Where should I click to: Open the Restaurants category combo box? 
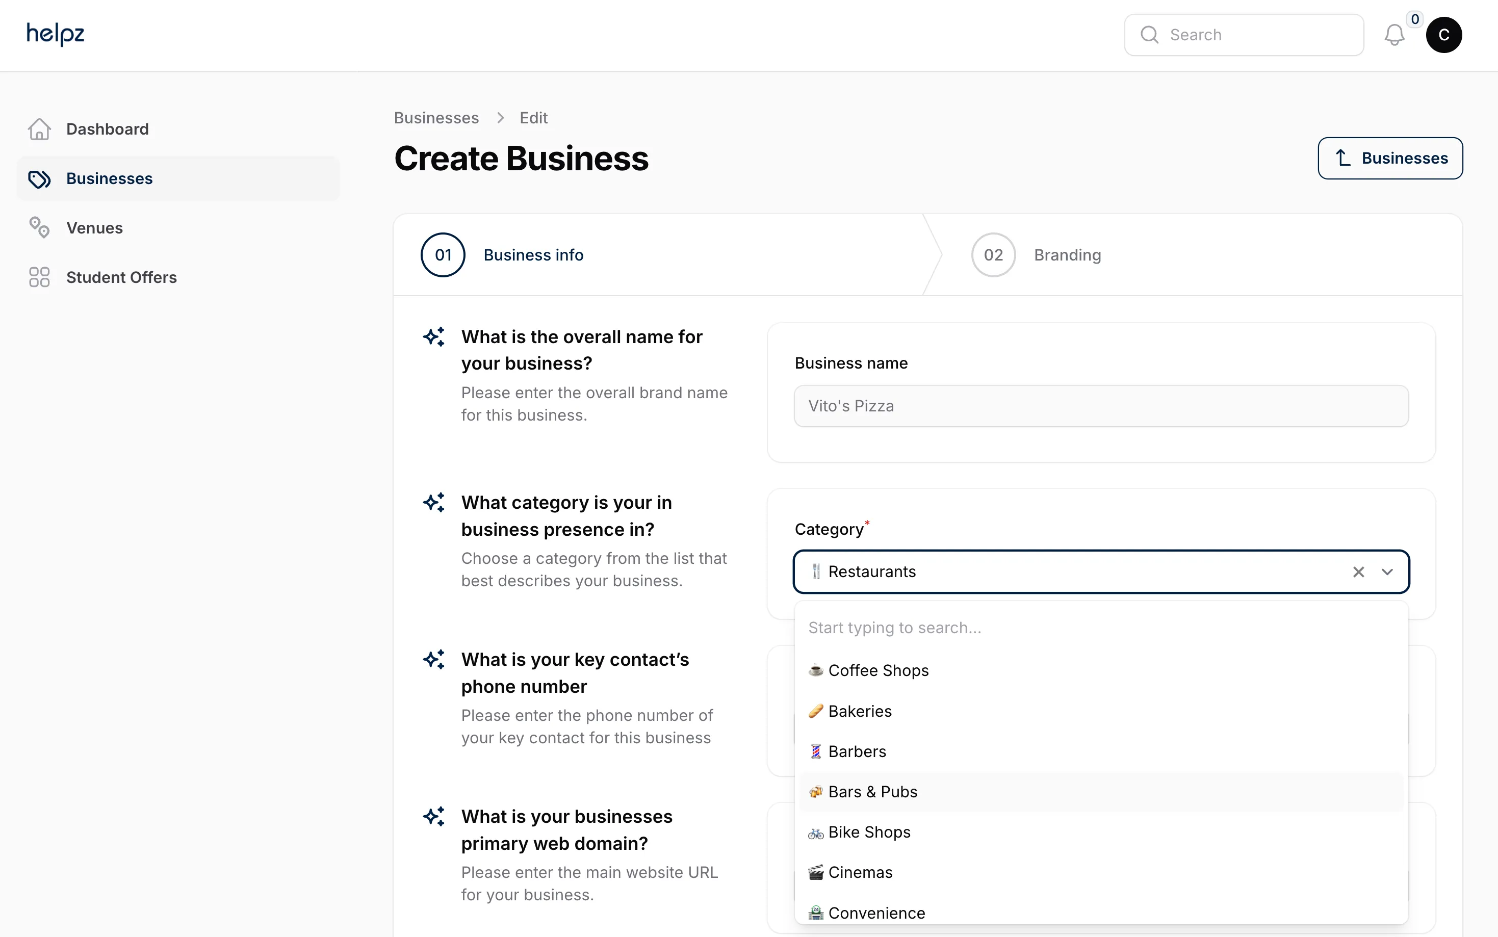pos(1101,571)
